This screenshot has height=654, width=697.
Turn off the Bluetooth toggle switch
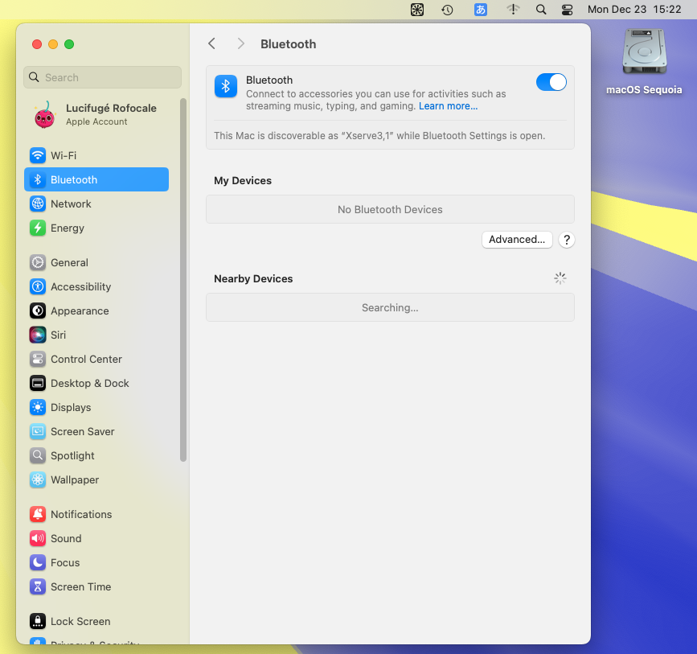551,82
